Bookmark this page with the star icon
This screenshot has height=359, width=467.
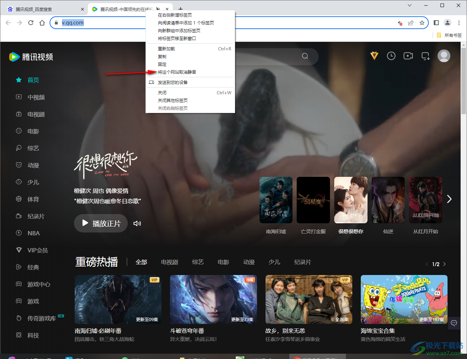[422, 23]
